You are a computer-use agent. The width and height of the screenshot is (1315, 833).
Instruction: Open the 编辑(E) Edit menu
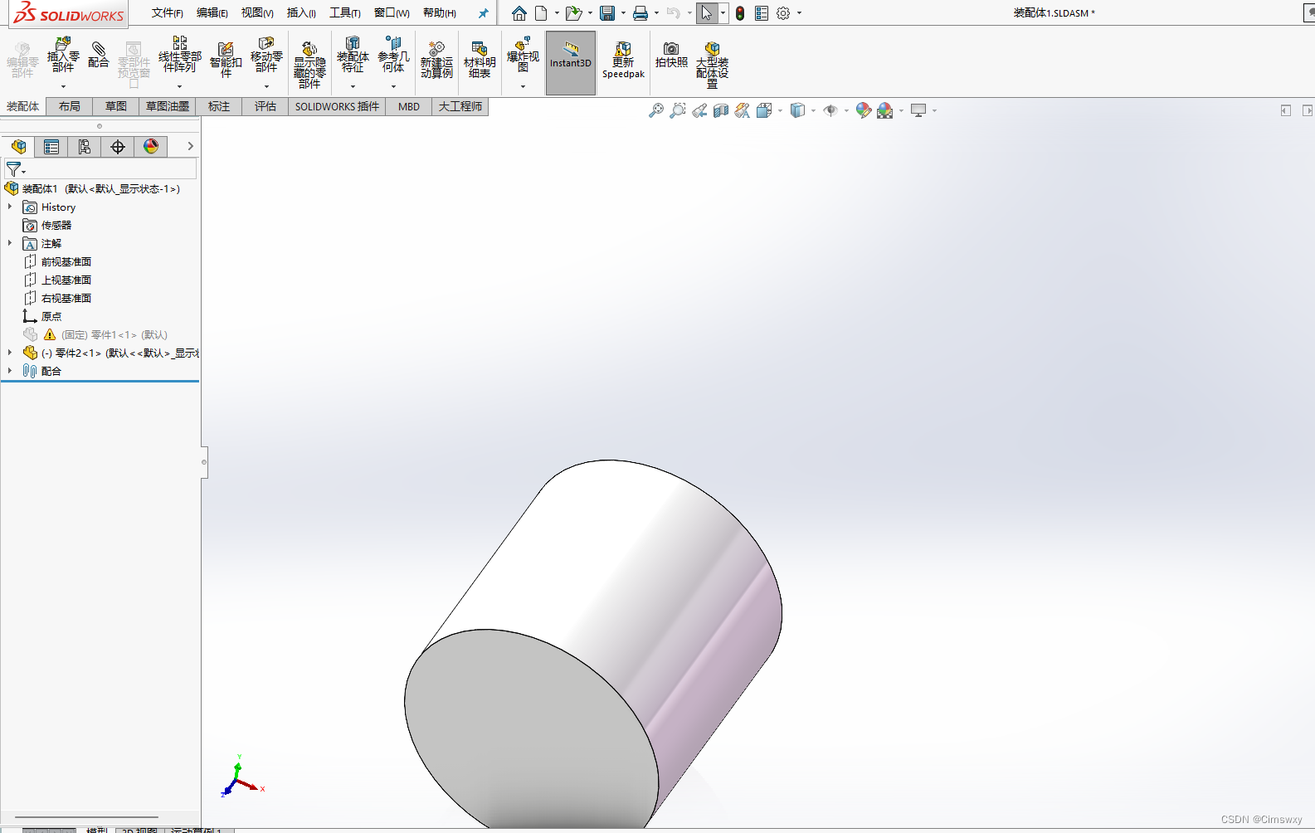coord(212,13)
